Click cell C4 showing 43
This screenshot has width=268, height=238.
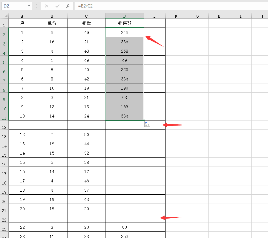pos(86,51)
